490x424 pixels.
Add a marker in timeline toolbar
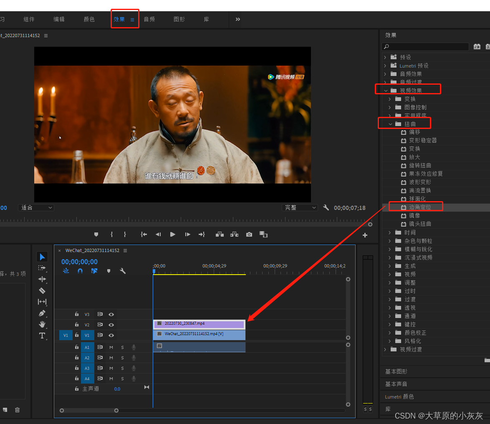(109, 271)
